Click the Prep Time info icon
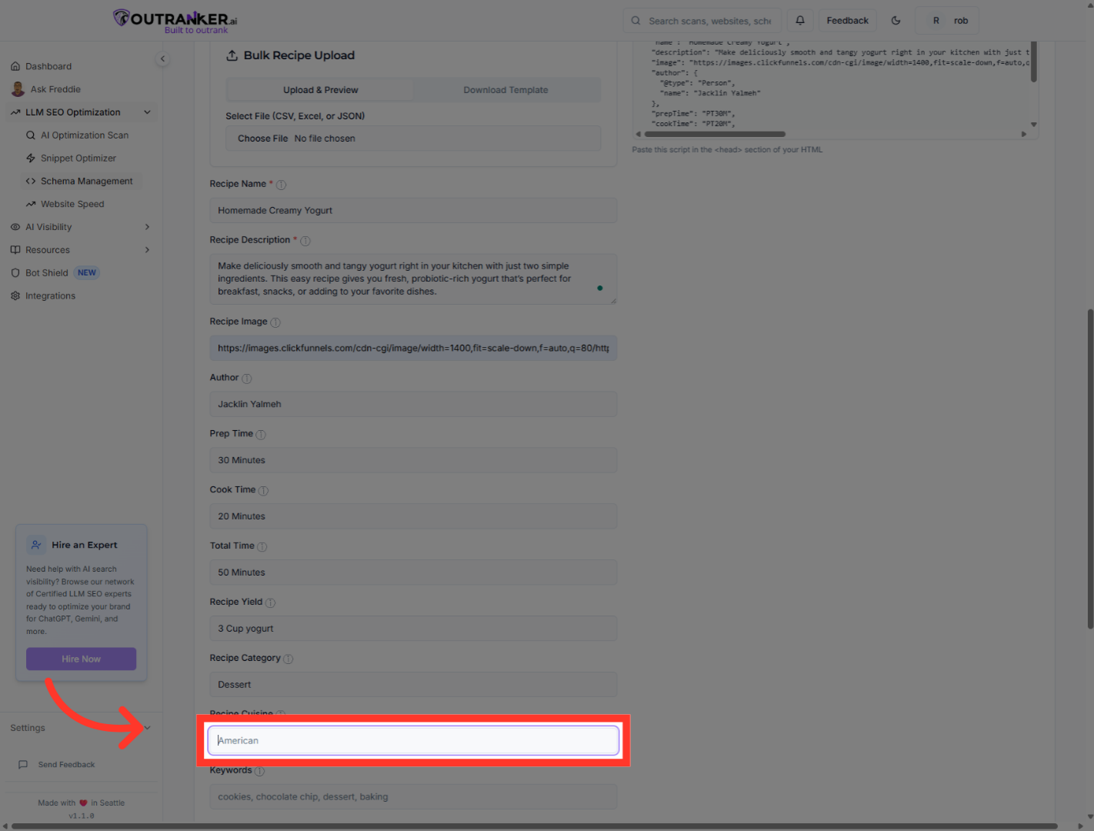Screen dimensions: 1094x831 click(261, 435)
